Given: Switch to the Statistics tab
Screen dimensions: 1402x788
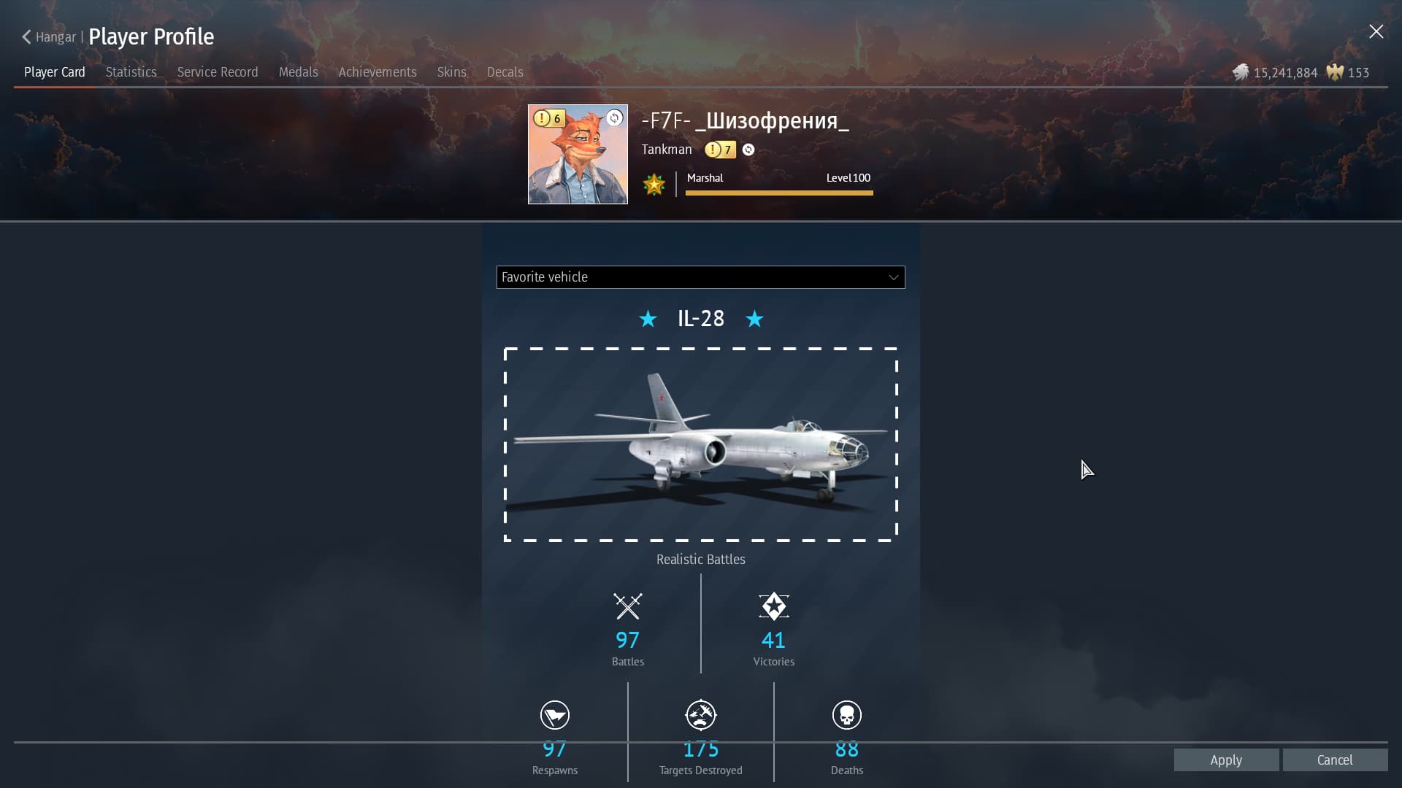Looking at the screenshot, I should click(x=131, y=72).
